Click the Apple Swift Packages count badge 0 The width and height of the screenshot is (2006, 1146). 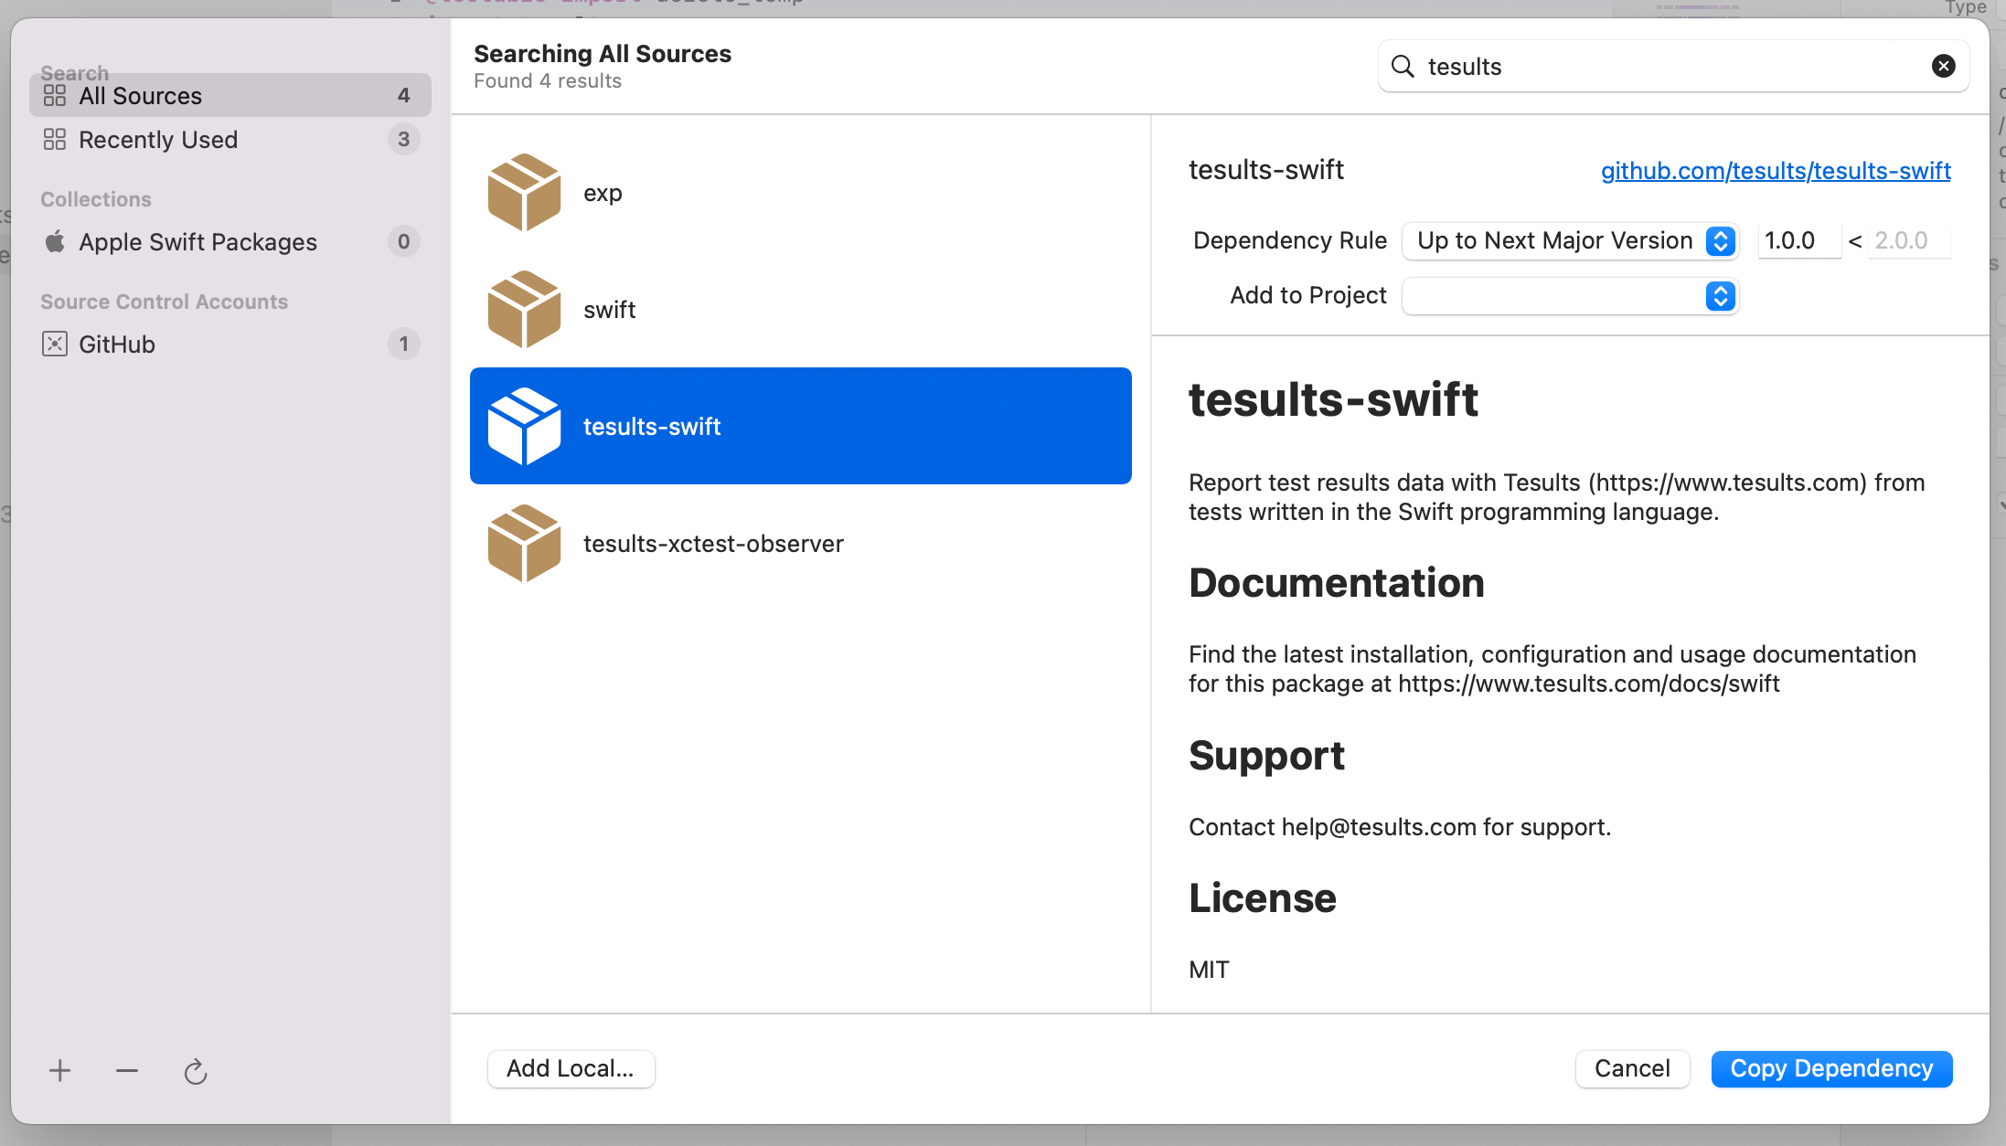pyautogui.click(x=403, y=241)
